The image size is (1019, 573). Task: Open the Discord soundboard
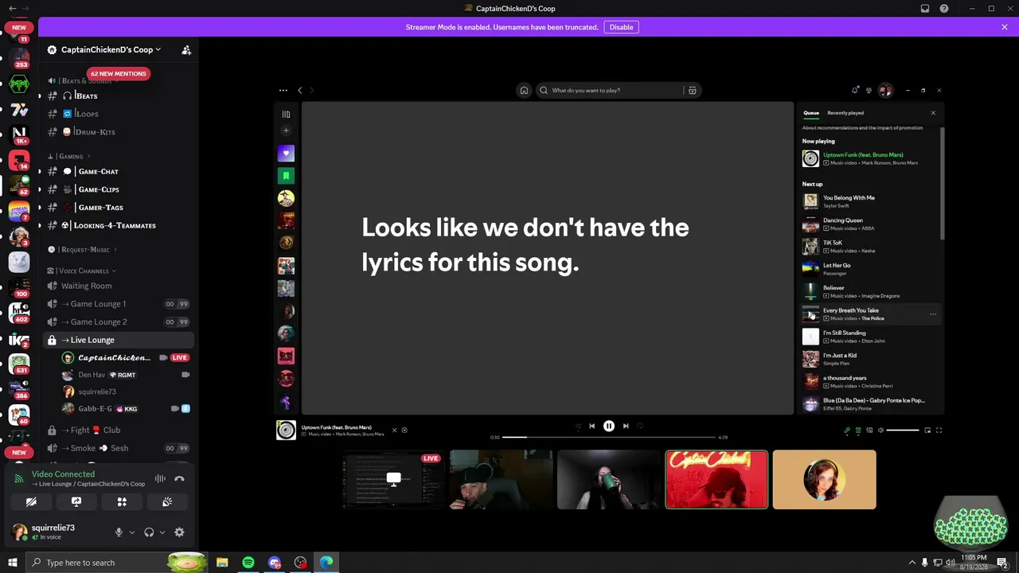167,502
